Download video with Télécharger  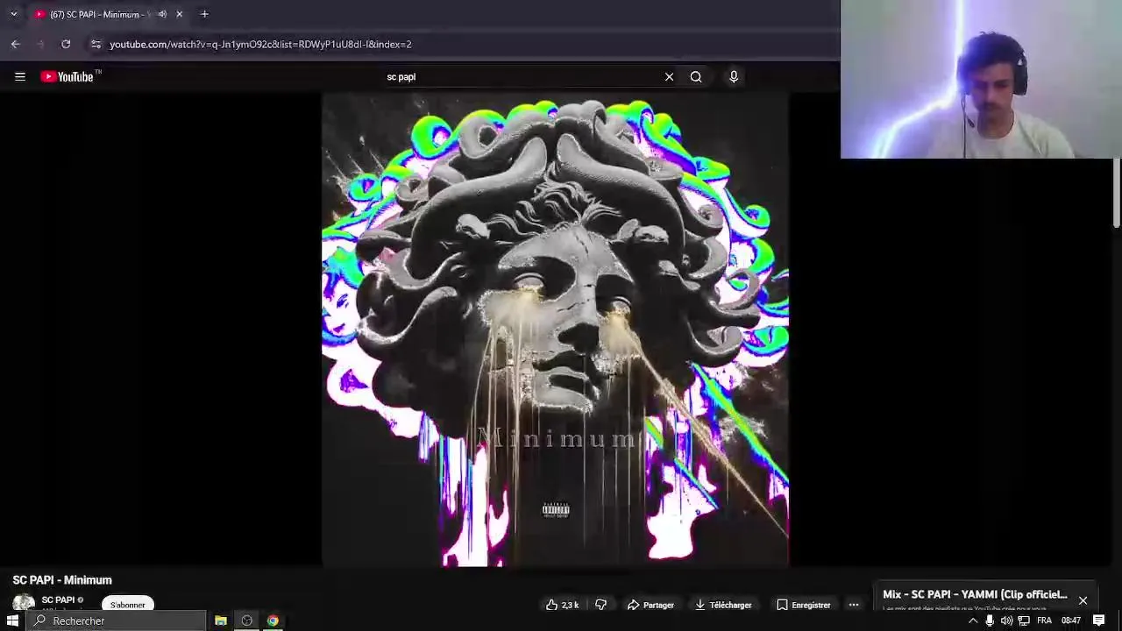point(723,605)
